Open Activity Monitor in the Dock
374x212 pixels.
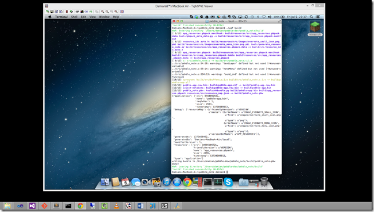(218, 182)
